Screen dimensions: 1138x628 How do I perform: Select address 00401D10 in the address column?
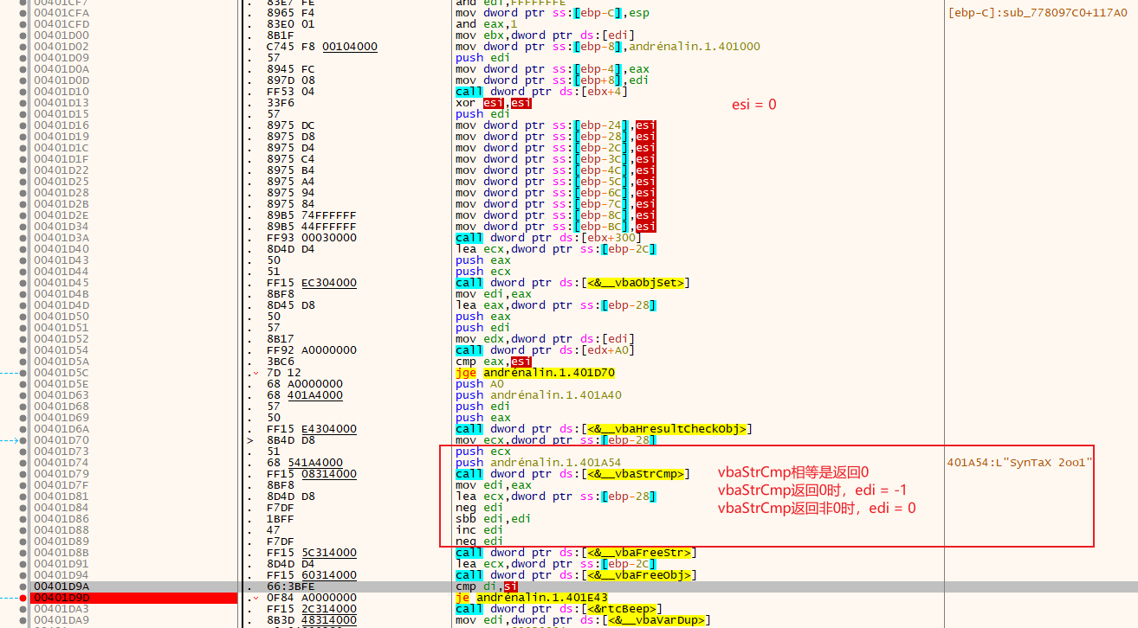pos(61,92)
